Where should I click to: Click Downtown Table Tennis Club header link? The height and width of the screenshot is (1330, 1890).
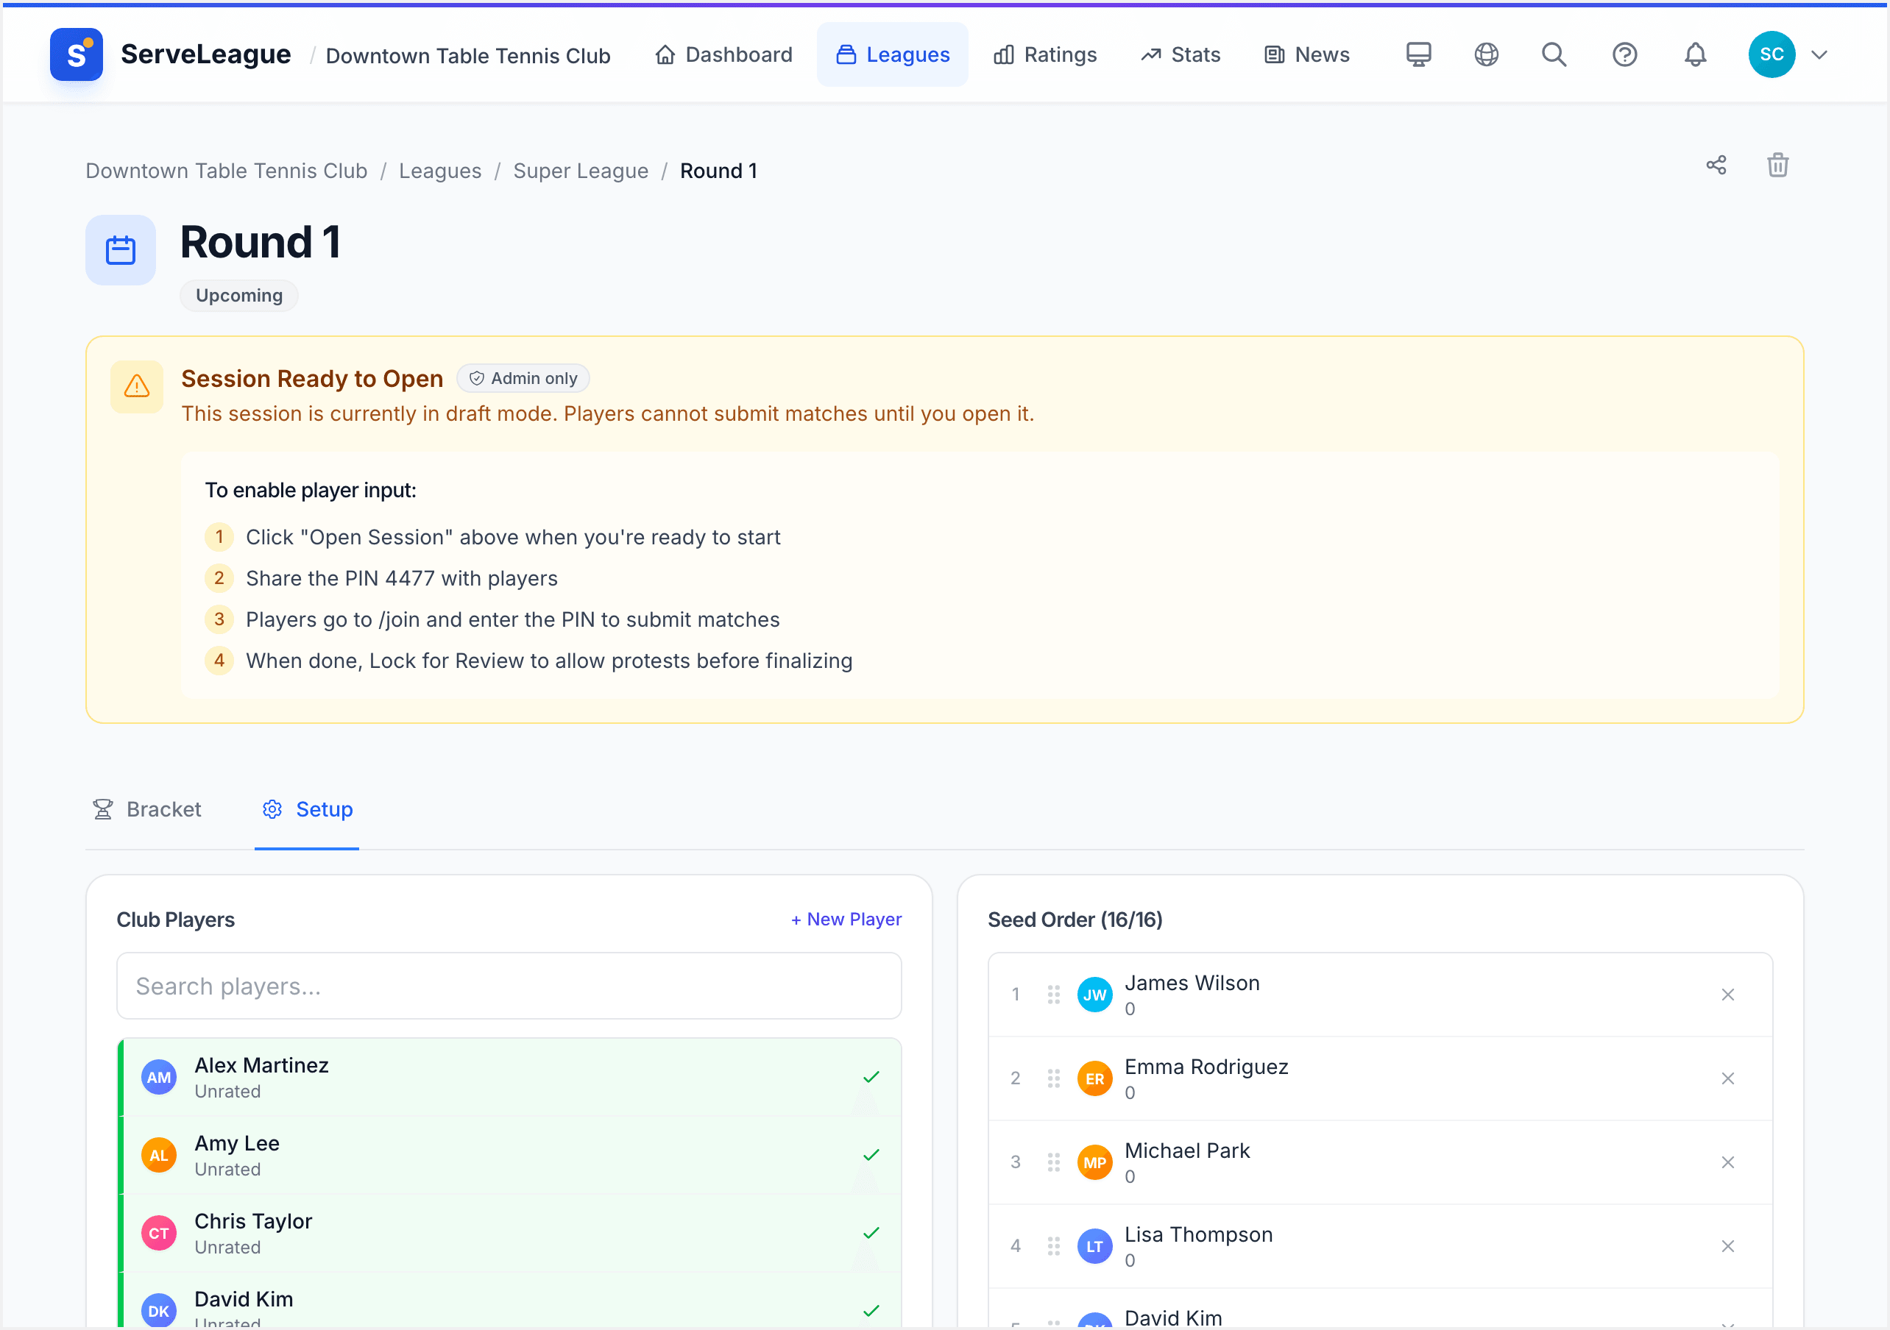(x=468, y=56)
